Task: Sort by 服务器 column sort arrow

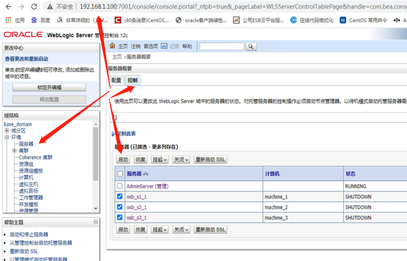Action: (x=146, y=173)
